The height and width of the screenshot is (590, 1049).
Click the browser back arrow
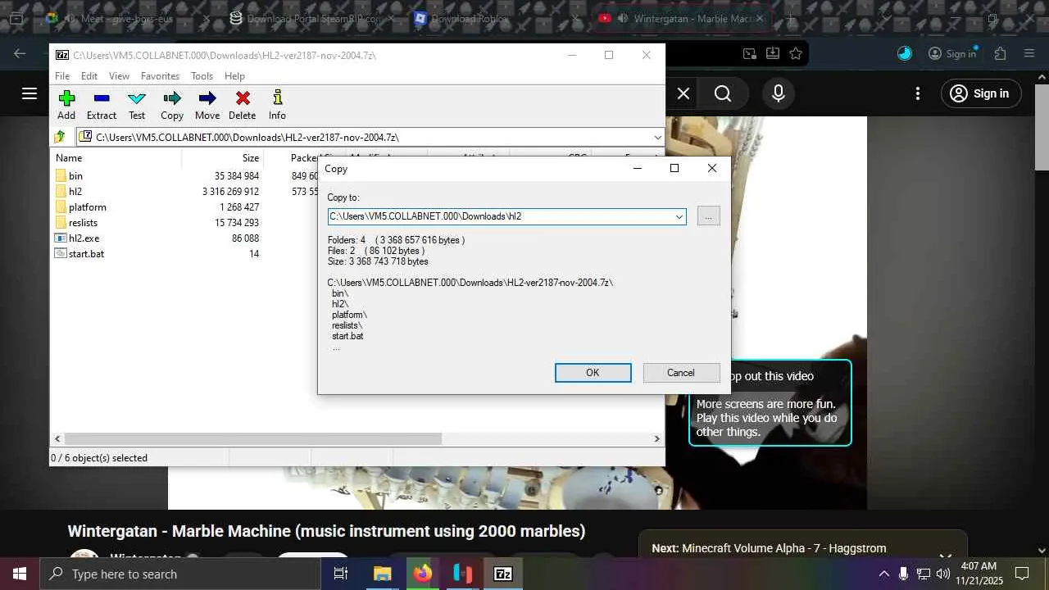(x=20, y=54)
